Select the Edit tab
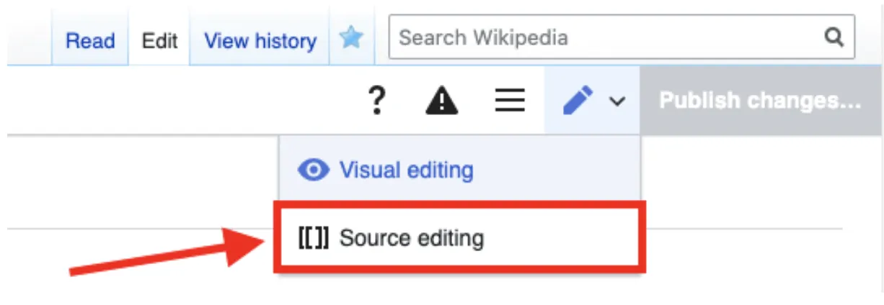Viewport: 884px width, 305px height. click(159, 40)
